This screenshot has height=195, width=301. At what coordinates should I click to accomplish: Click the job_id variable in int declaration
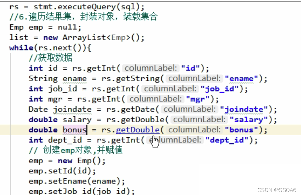pyautogui.click(x=63, y=89)
